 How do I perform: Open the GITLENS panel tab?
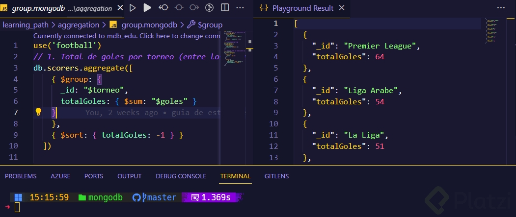point(276,176)
